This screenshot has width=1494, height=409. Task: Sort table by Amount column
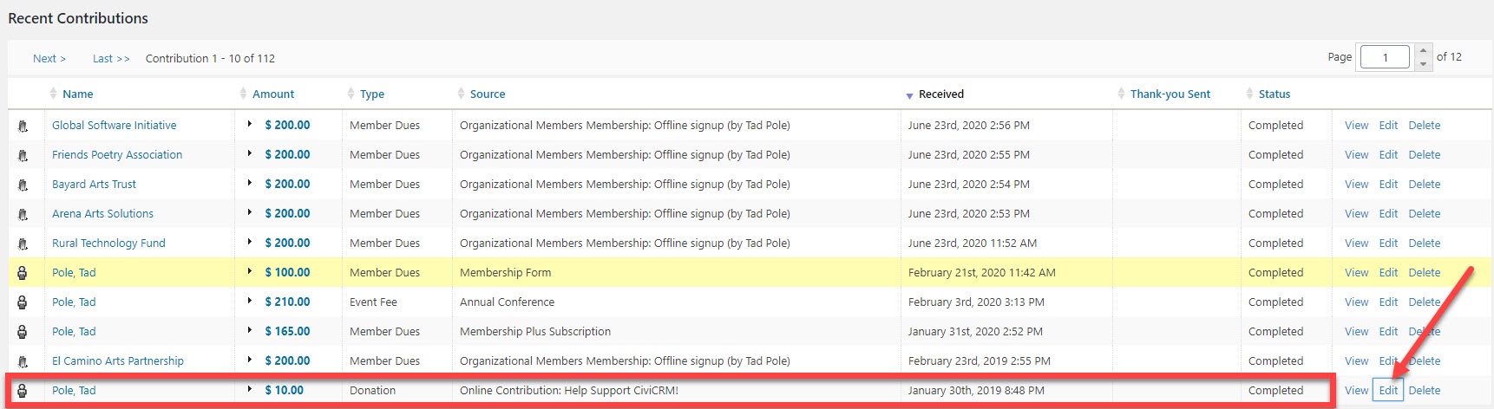[272, 94]
